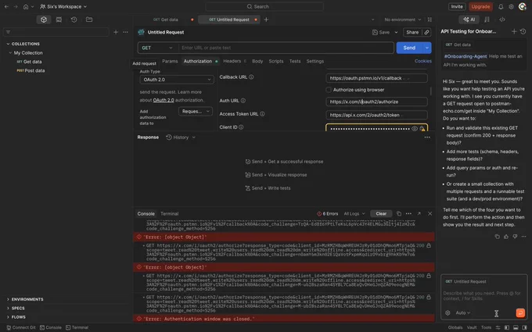Open the code snippet panel icon
532x332 pixels.
502,20
